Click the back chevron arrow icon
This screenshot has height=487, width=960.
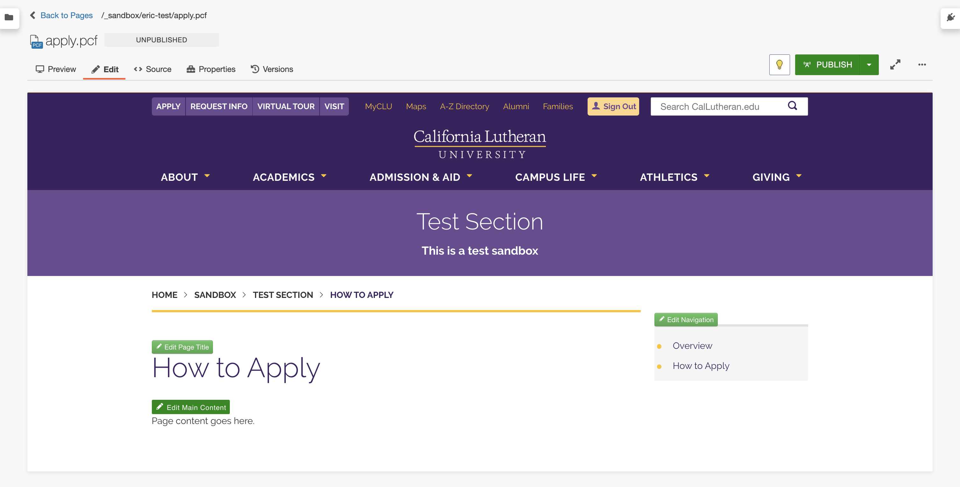33,15
